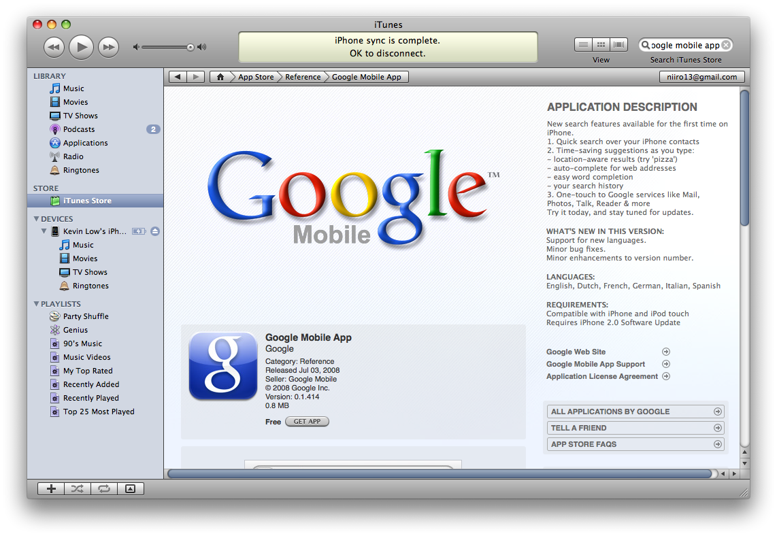Skip back with the rewind button
The height and width of the screenshot is (536, 777).
click(54, 48)
